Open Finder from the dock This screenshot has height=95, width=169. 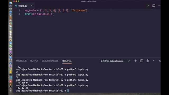pos(11,3)
